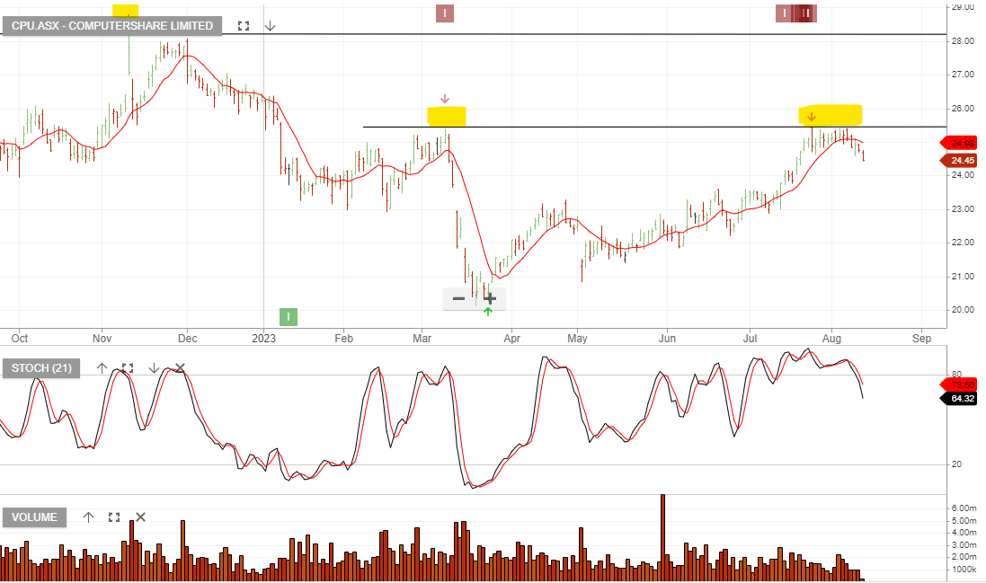Image resolution: width=986 pixels, height=583 pixels.
Task: Click the 24.45 last price tag
Action: click(x=960, y=161)
